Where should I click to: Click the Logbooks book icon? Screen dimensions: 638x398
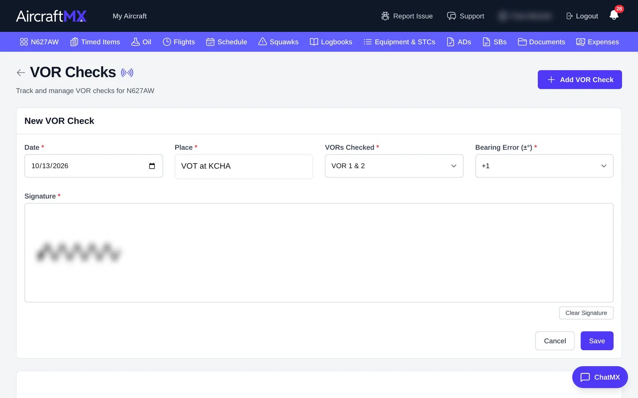pos(314,42)
